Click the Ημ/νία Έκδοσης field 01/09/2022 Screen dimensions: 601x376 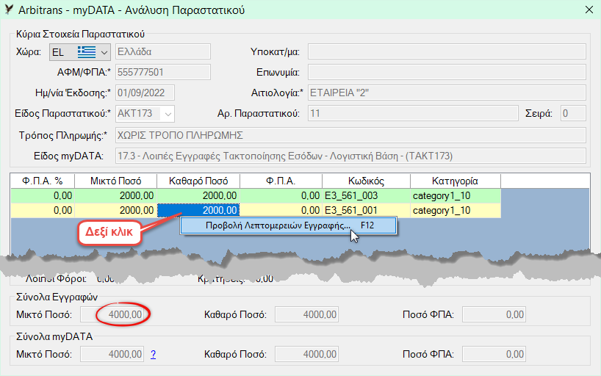(145, 93)
